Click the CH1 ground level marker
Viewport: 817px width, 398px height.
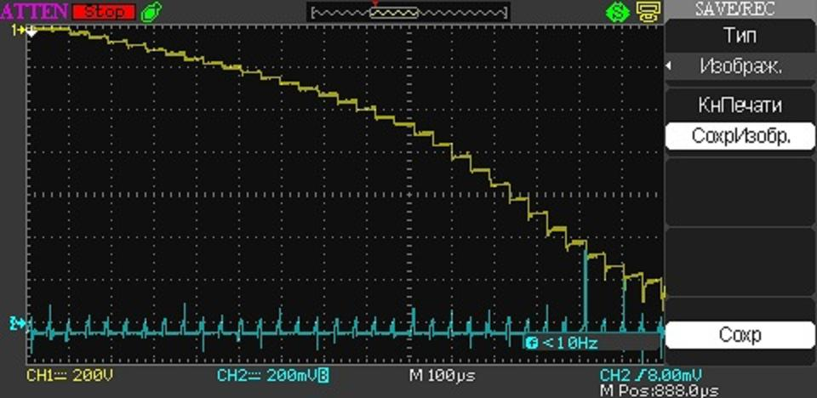point(19,31)
